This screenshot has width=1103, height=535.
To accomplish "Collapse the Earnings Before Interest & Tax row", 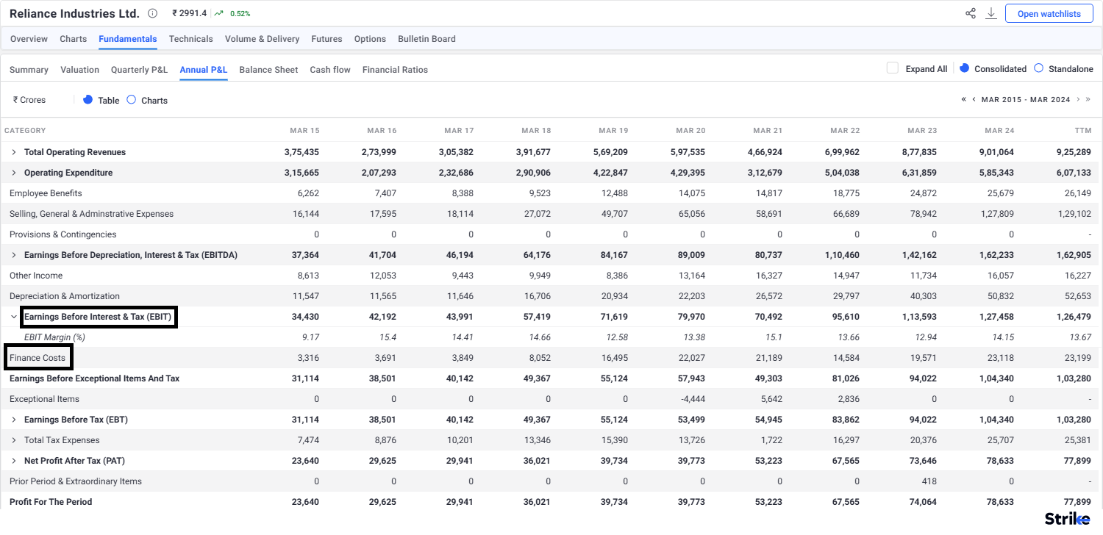I will click(13, 317).
